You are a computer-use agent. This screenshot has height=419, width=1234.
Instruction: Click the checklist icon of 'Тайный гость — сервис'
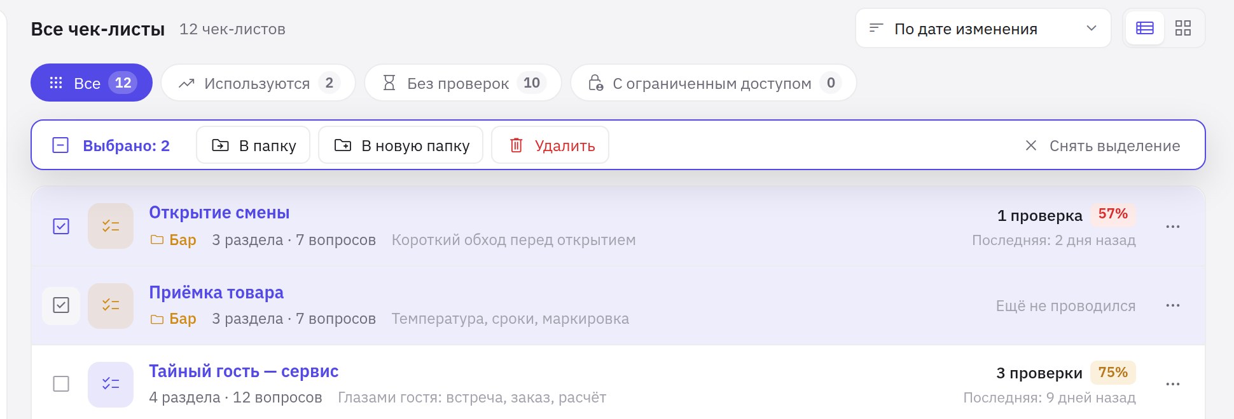pyautogui.click(x=111, y=384)
